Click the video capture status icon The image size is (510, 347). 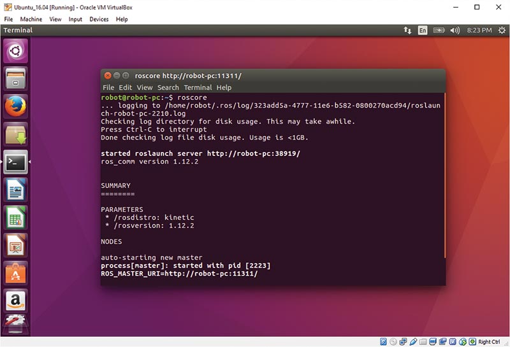442,341
